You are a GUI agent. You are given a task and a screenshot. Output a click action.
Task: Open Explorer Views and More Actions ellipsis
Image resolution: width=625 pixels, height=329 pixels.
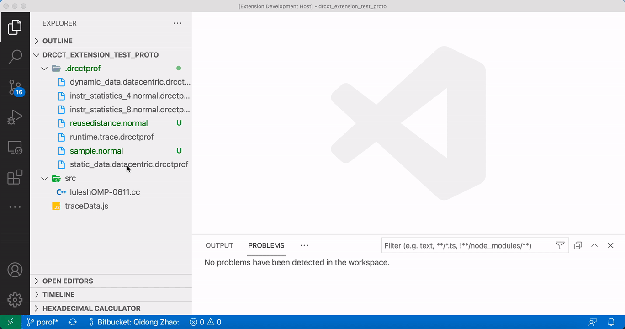[x=177, y=23]
